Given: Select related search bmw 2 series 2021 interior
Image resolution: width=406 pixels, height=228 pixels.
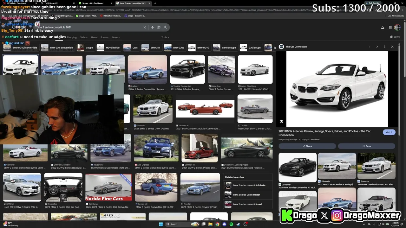Looking at the screenshot, I should 248,195.
